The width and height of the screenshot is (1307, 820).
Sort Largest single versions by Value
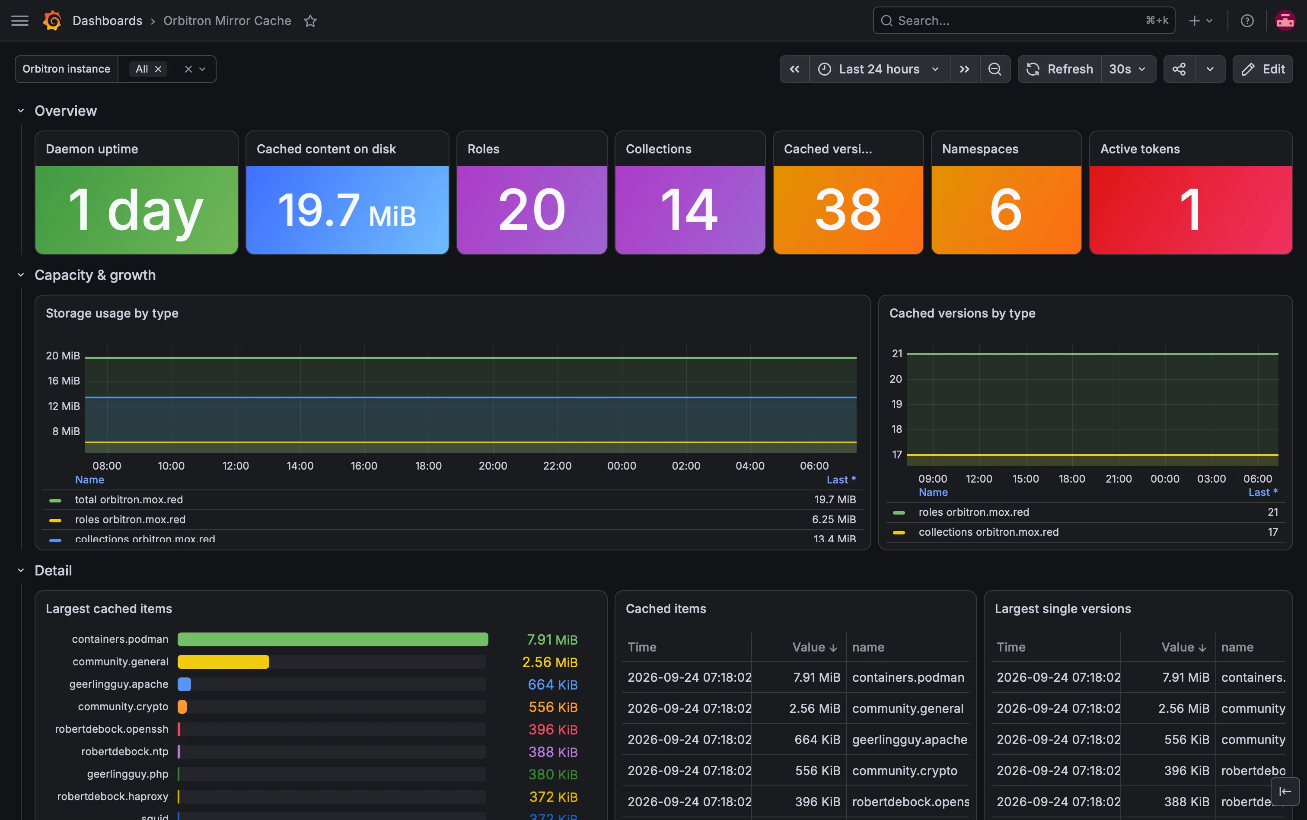click(1183, 647)
